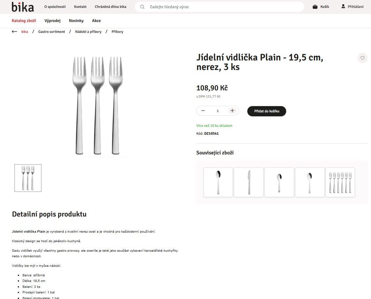
Task: Go to Nádobí a příbory breadcrumb
Action: 88,32
